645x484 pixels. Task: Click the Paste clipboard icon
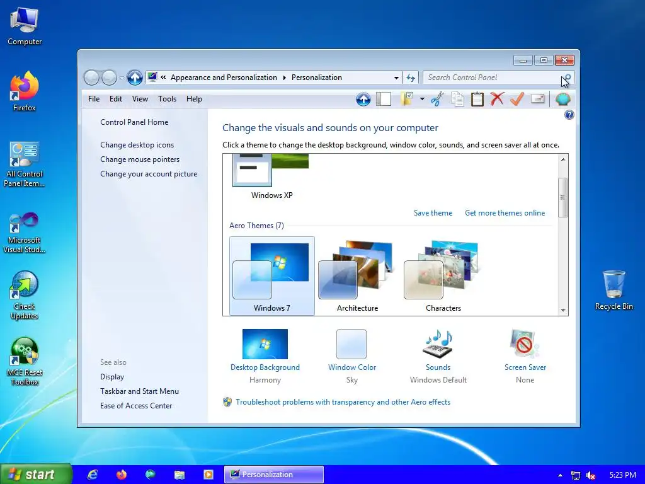[477, 99]
